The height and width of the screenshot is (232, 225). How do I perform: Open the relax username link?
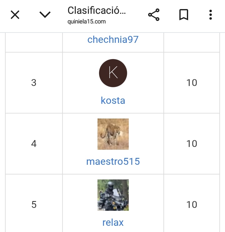113,222
